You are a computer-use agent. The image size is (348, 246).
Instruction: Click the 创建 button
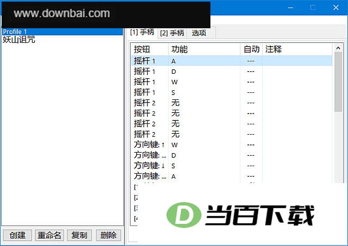coord(17,235)
